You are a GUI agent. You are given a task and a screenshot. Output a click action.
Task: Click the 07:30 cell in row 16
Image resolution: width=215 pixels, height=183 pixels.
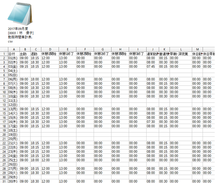pos(152,122)
